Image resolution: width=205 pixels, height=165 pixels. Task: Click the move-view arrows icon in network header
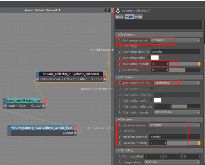coord(105,10)
